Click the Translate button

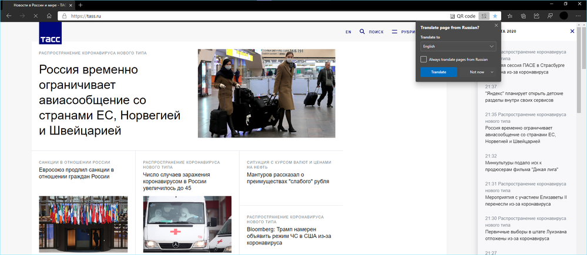439,72
